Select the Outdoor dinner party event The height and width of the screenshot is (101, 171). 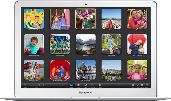click(x=85, y=19)
